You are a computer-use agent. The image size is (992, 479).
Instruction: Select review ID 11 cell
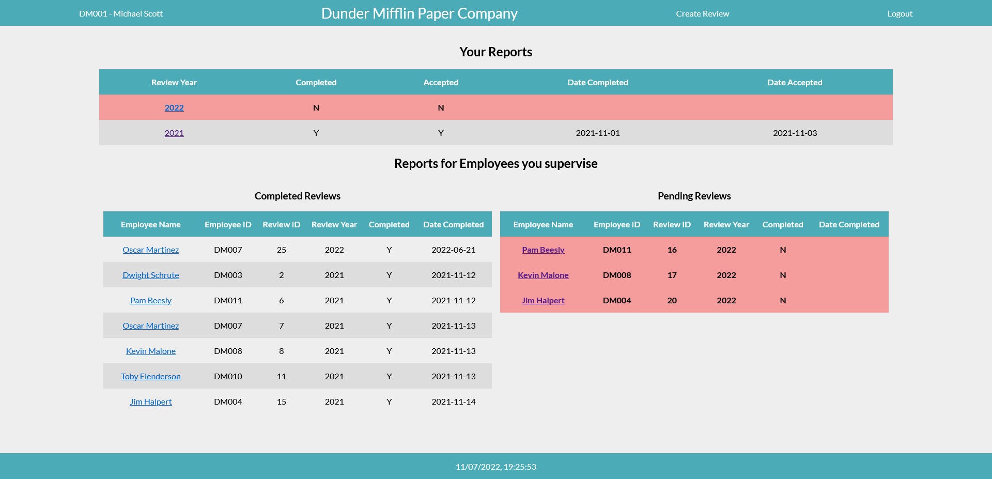pos(281,376)
